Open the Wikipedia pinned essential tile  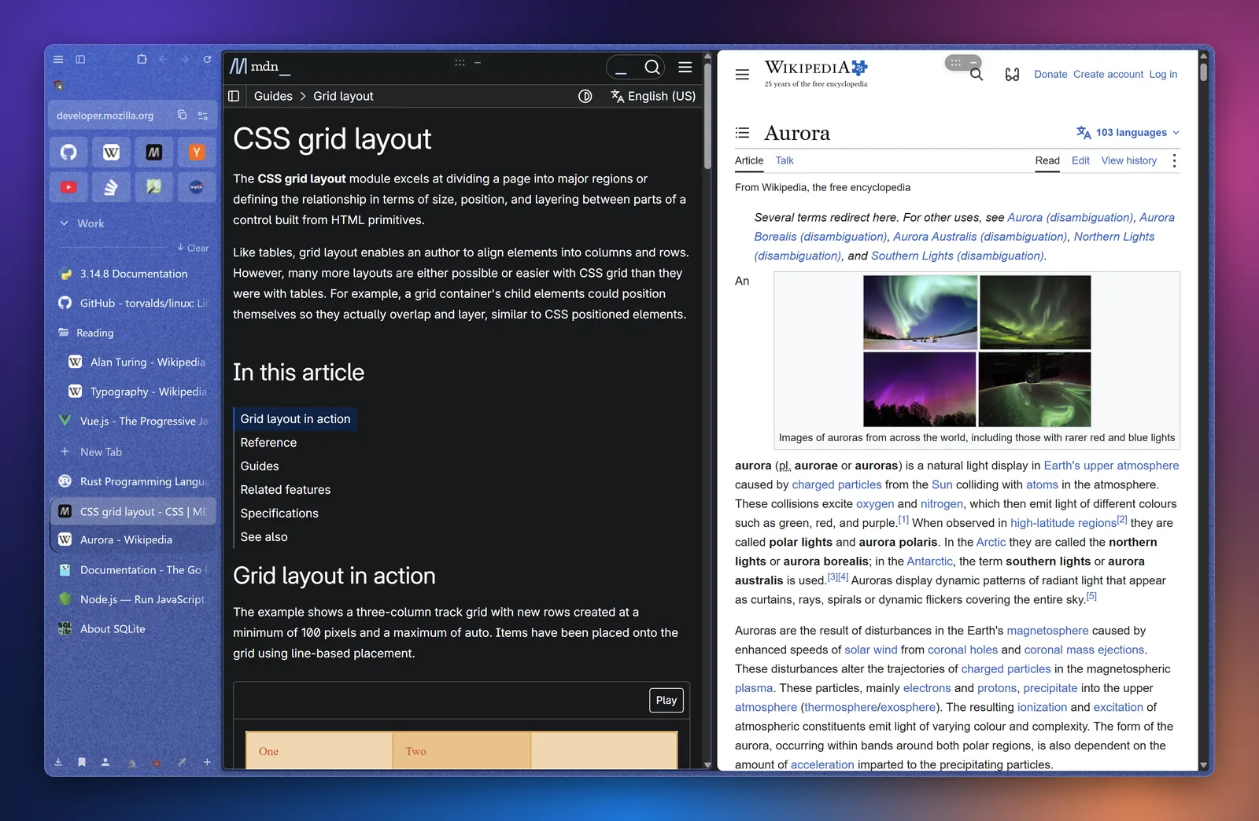(111, 152)
